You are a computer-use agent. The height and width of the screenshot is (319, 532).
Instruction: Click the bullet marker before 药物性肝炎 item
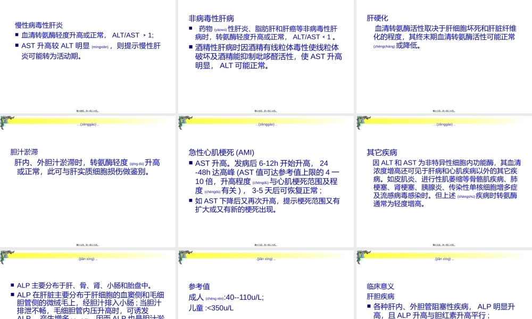click(190, 28)
